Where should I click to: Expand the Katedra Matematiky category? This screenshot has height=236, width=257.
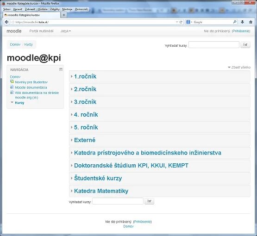coord(72,191)
